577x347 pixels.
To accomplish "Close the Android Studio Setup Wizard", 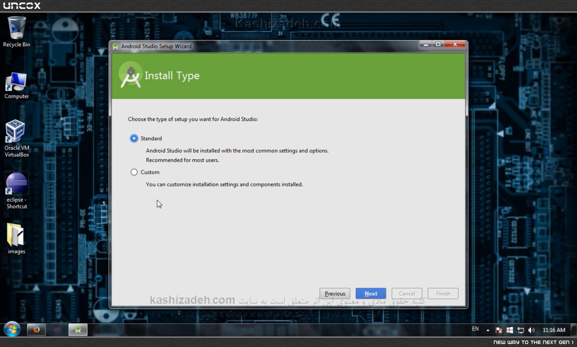I will tap(455, 44).
